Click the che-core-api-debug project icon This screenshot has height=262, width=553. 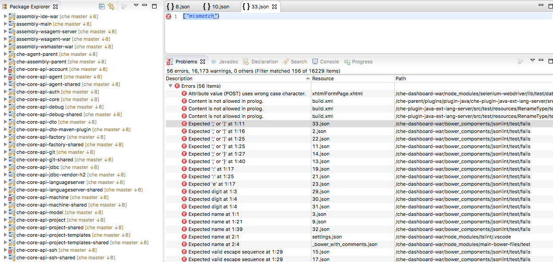click(x=12, y=107)
